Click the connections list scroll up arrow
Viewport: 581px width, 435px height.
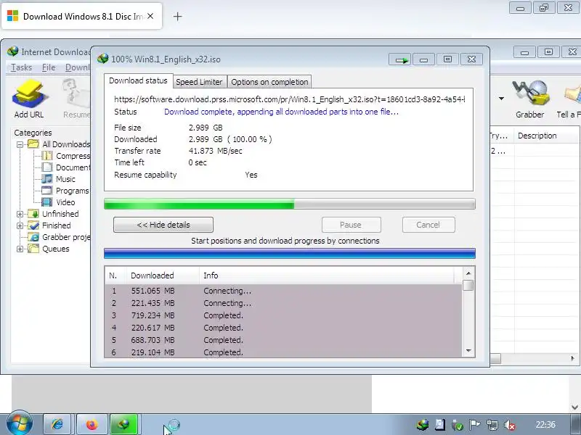point(468,273)
